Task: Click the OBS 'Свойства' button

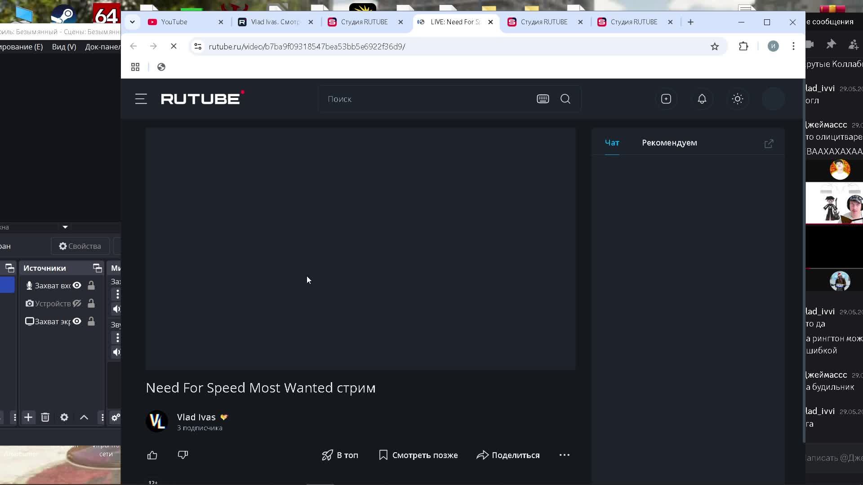Action: [x=80, y=246]
